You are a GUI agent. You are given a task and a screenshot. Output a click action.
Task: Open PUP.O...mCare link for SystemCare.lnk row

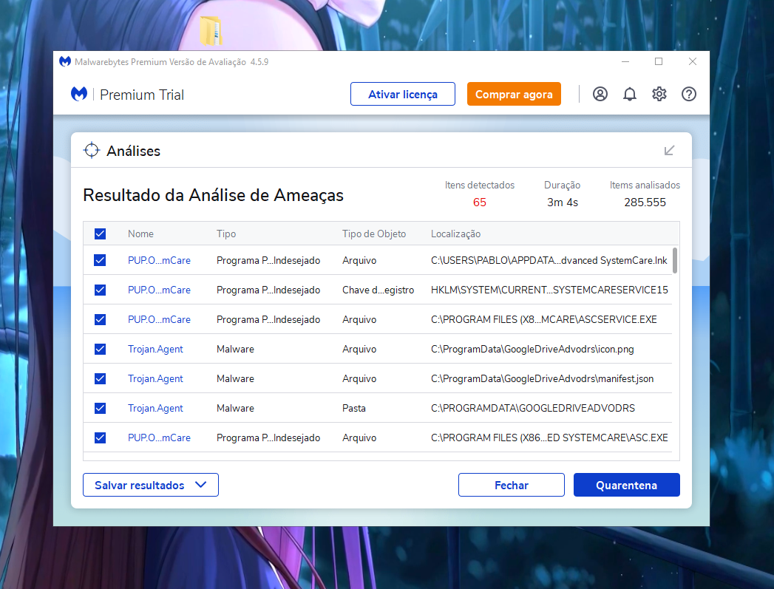click(x=159, y=260)
